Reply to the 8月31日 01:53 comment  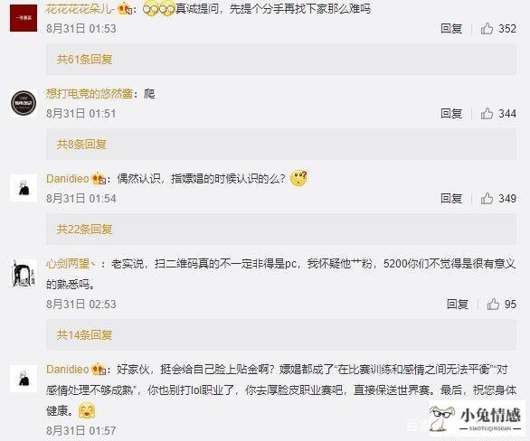[451, 29]
